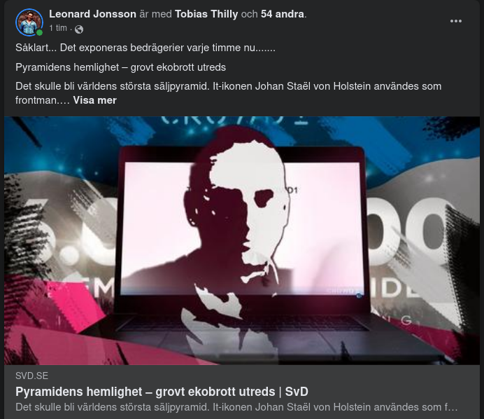
Task: Click the "Det skulle bli världens största" post paragraph
Action: point(229,93)
